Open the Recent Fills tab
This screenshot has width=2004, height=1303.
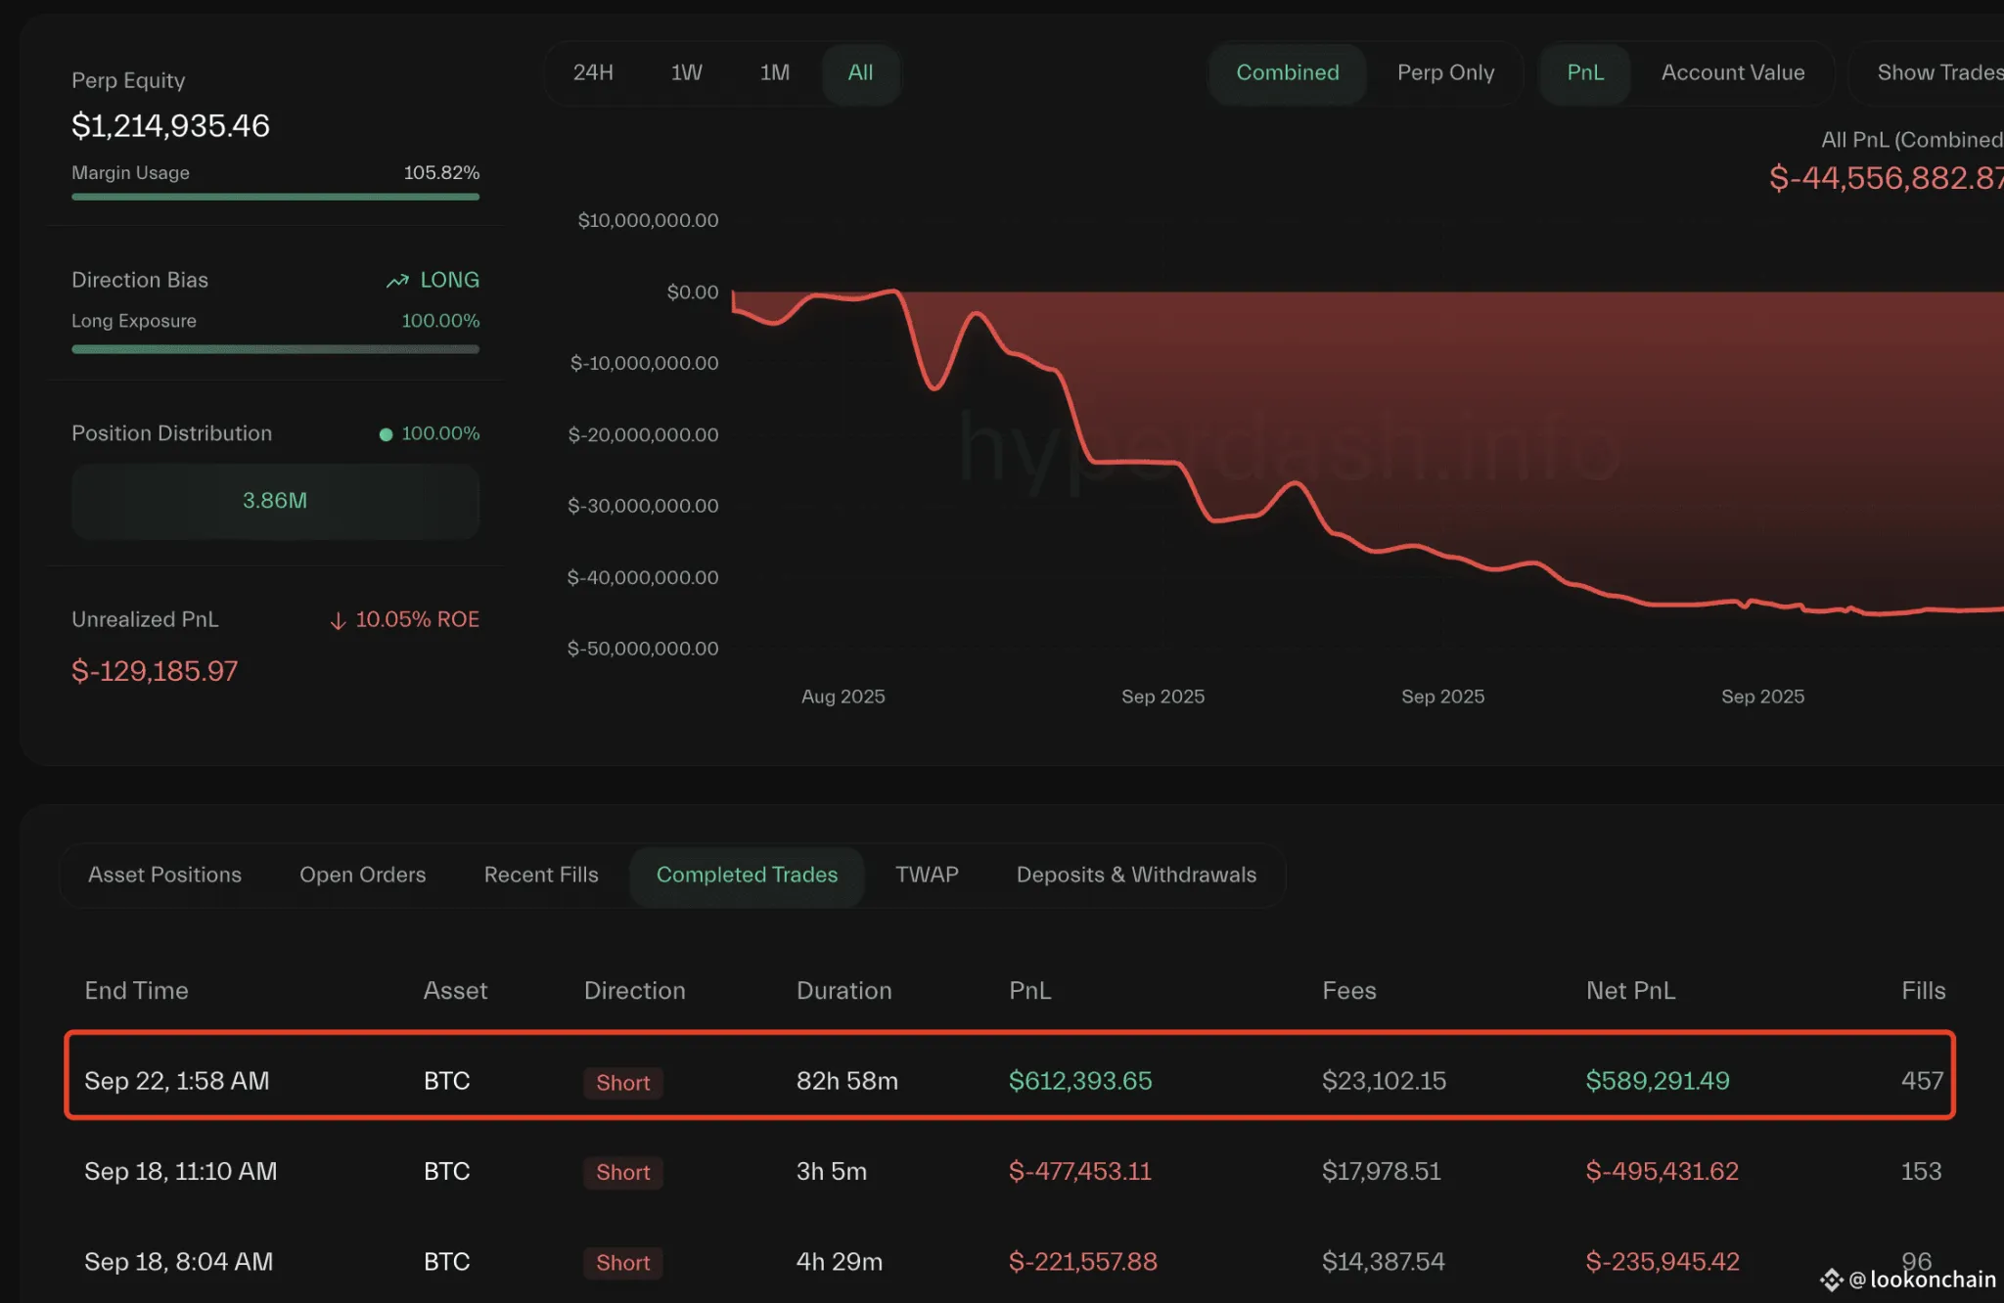coord(540,875)
